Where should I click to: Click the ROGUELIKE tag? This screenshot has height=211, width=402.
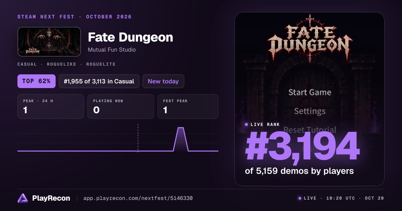(x=62, y=64)
